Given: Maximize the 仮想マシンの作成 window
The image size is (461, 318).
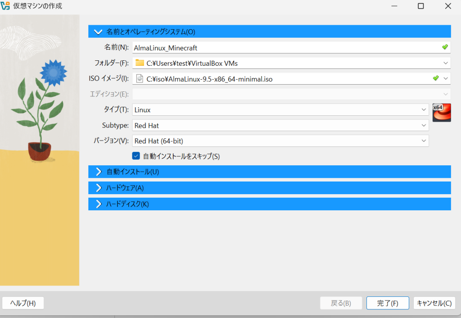Looking at the screenshot, I should point(421,6).
